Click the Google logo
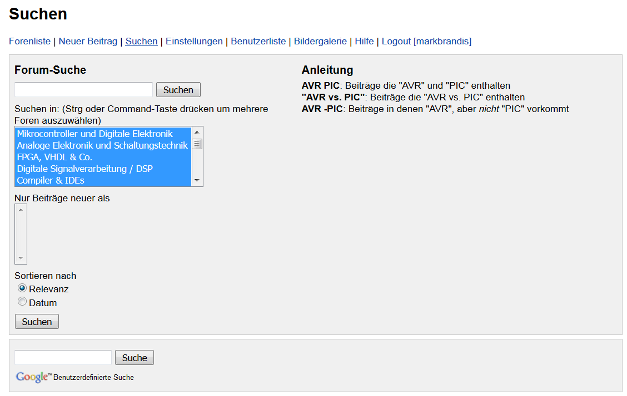The height and width of the screenshot is (396, 627). click(x=33, y=377)
